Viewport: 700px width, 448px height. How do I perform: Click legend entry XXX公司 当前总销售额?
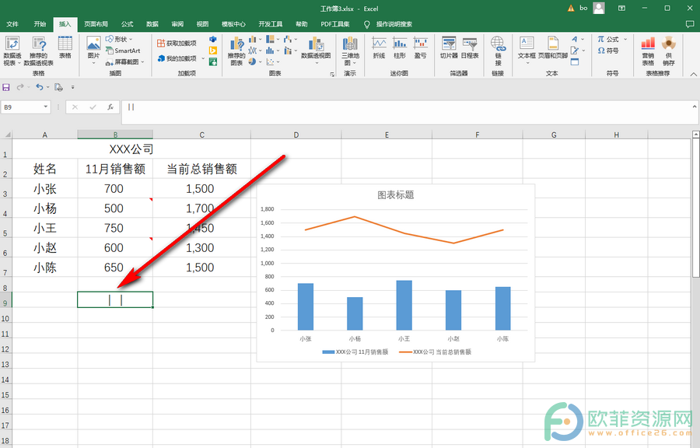click(436, 352)
